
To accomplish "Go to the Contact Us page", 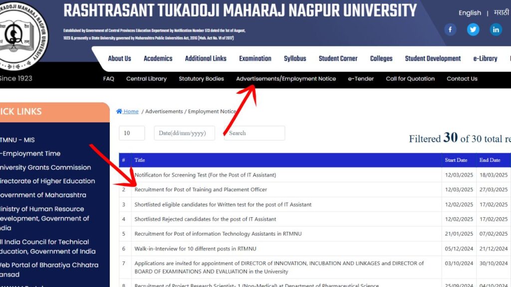I will (462, 79).
